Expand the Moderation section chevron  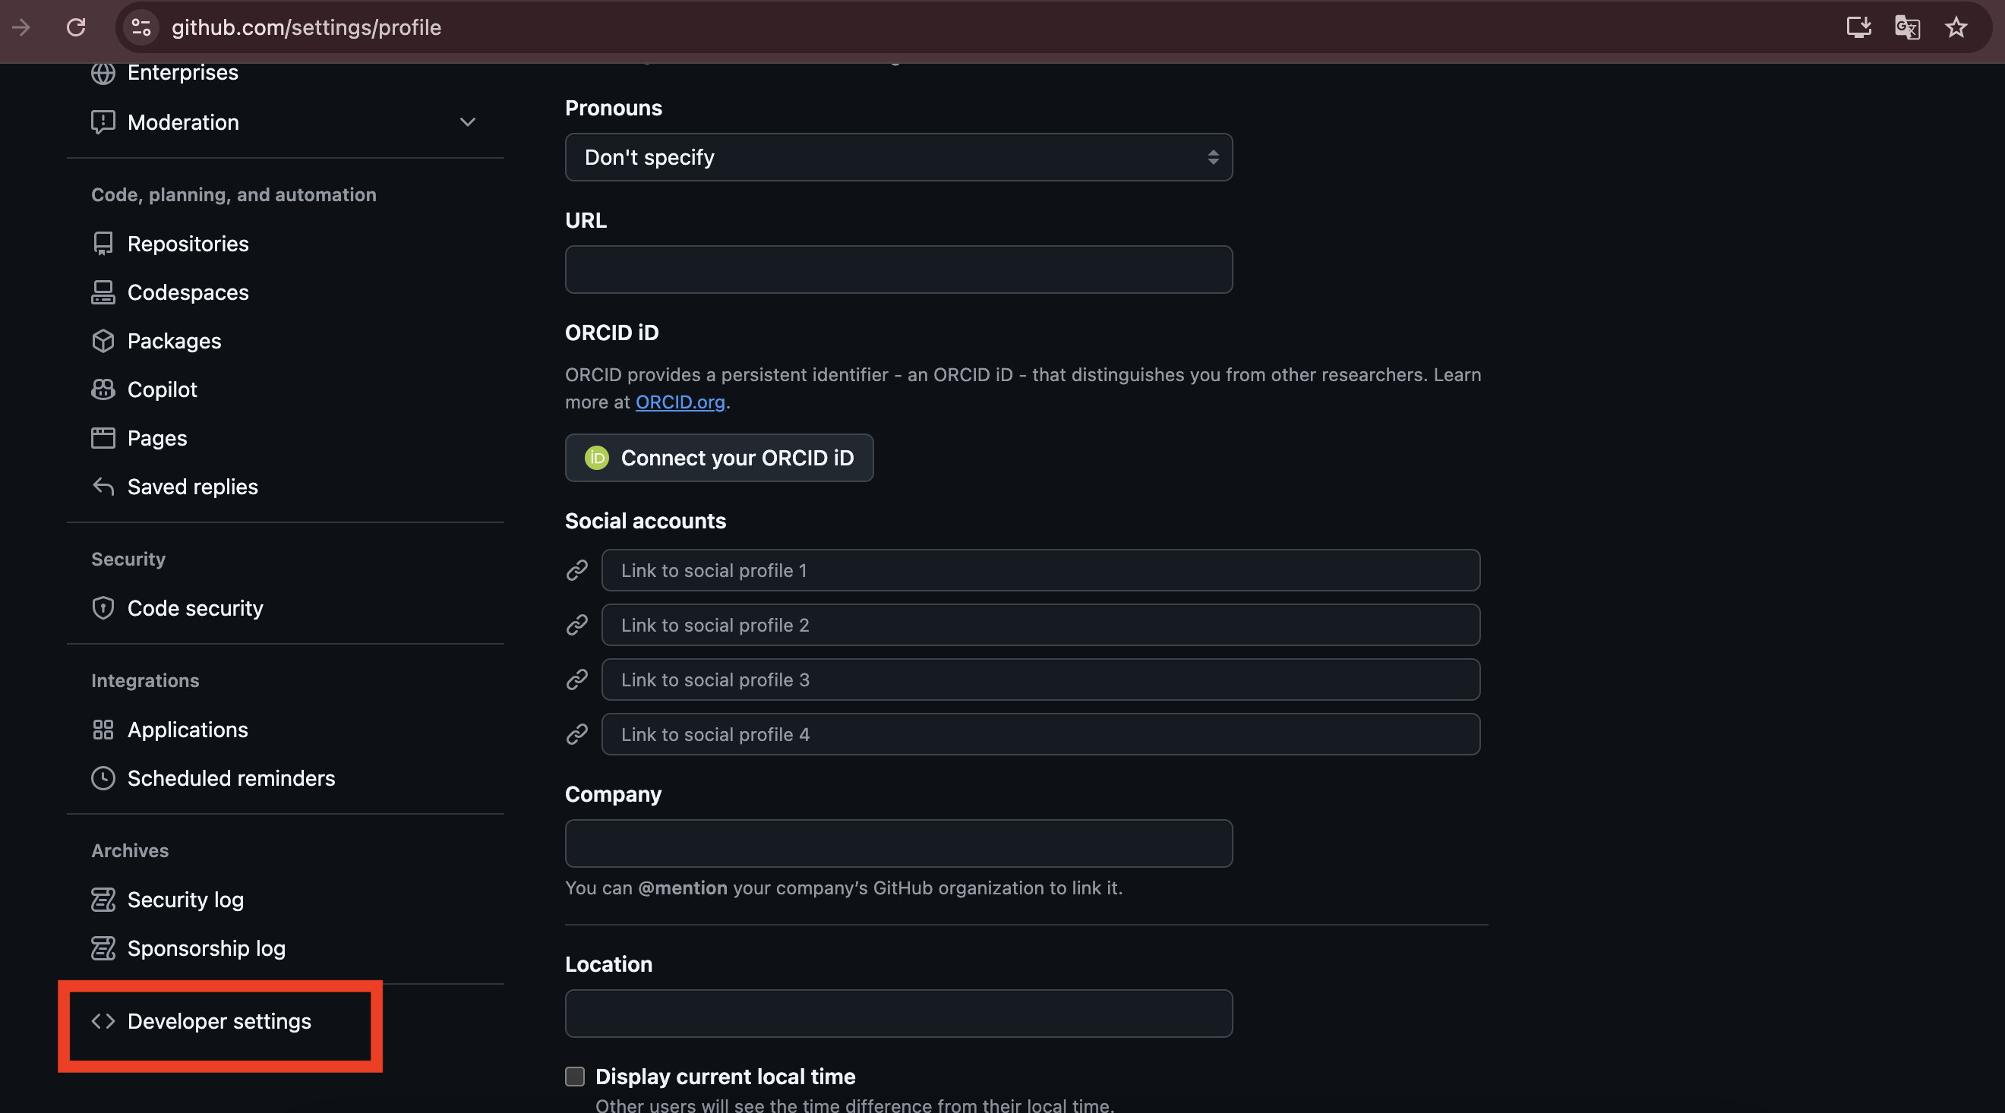click(x=467, y=122)
